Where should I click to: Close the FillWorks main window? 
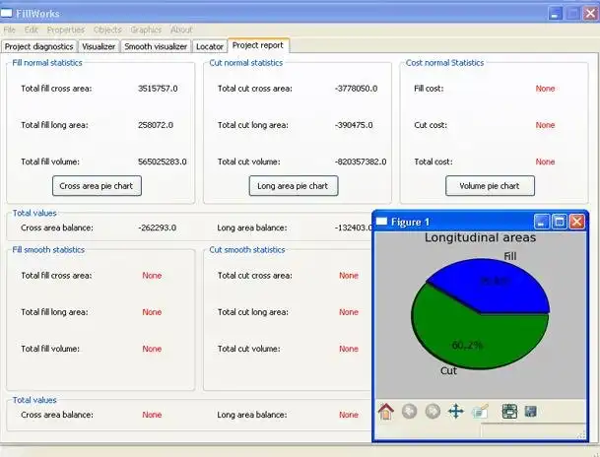[x=591, y=14]
